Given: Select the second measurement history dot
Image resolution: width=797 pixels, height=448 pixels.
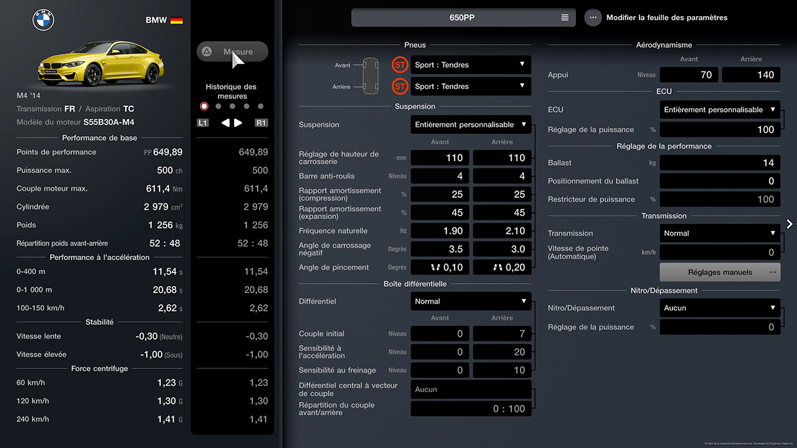Looking at the screenshot, I should (218, 106).
